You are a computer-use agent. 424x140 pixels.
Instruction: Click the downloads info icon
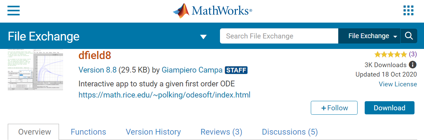point(412,65)
